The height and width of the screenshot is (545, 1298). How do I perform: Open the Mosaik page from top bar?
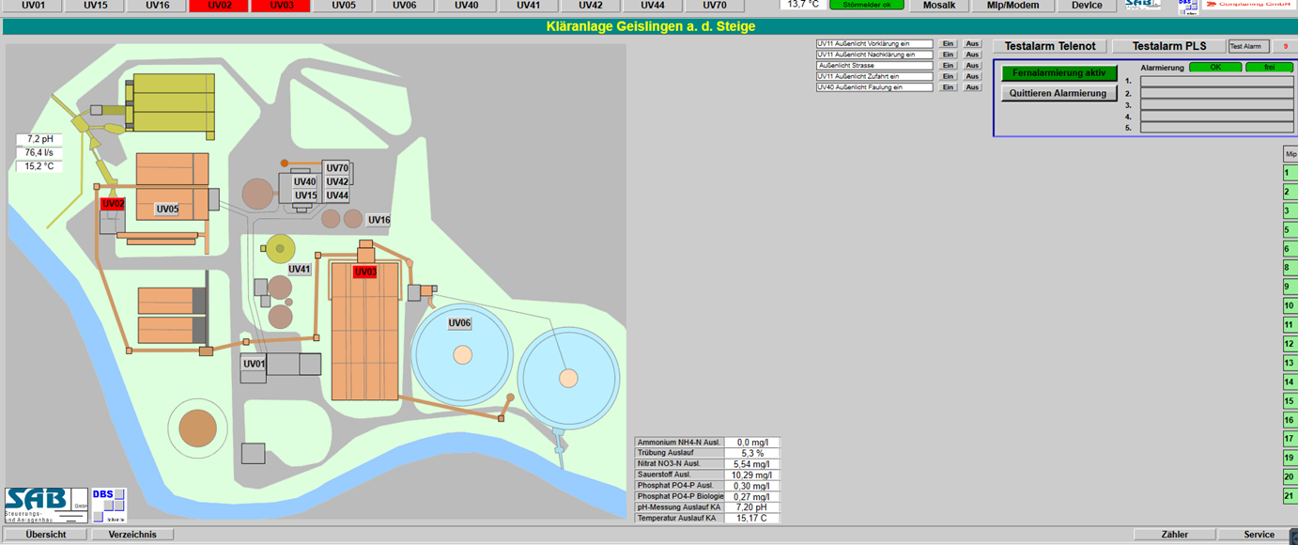pos(939,6)
